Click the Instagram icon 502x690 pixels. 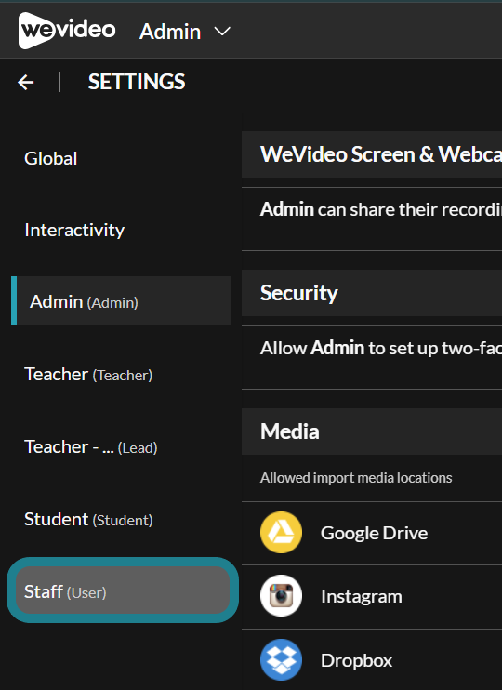(x=281, y=596)
